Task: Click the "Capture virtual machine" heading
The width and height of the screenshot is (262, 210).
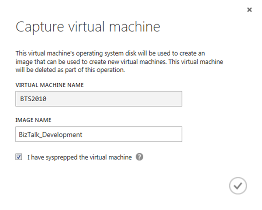Action: pyautogui.click(x=88, y=27)
